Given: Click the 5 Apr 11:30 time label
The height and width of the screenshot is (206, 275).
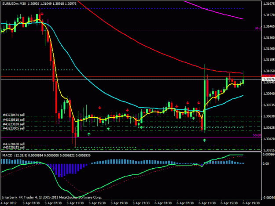Looking at the screenshot, I should coord(75,203).
